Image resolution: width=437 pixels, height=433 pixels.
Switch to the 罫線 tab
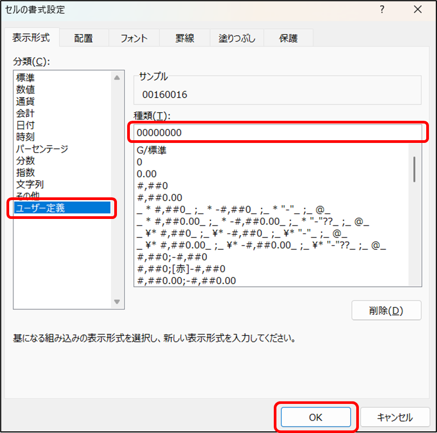coord(185,38)
